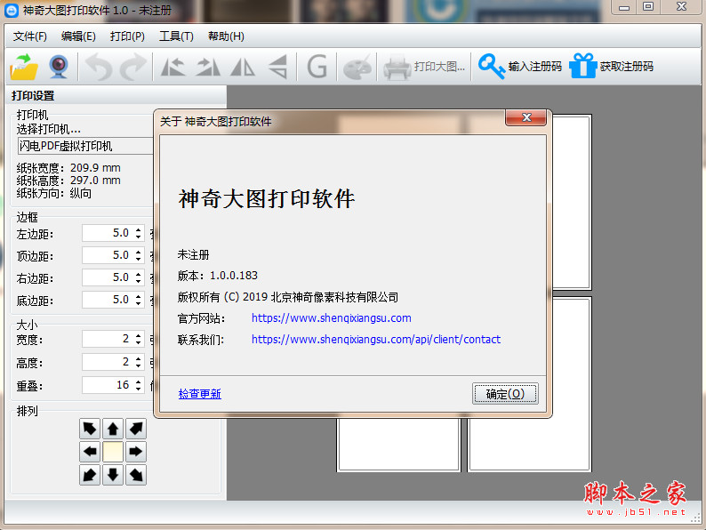Open the 帮助(H) menu
The height and width of the screenshot is (530, 706).
coord(226,36)
